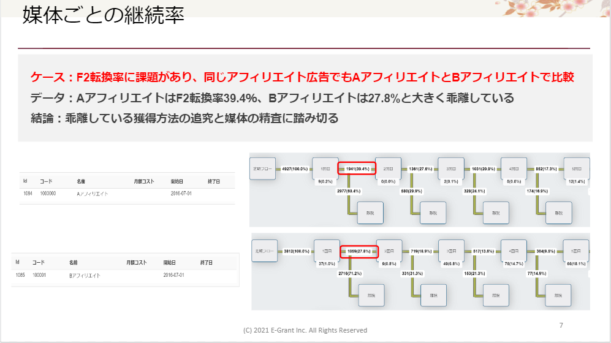Viewport: 611px width, 343px height.
Task: Click the 4回目 node in the upper flow
Action: coord(514,168)
